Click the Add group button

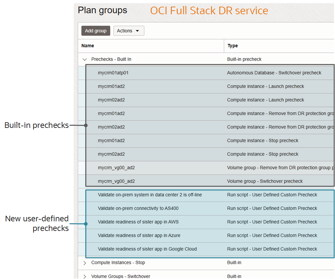coord(96,30)
